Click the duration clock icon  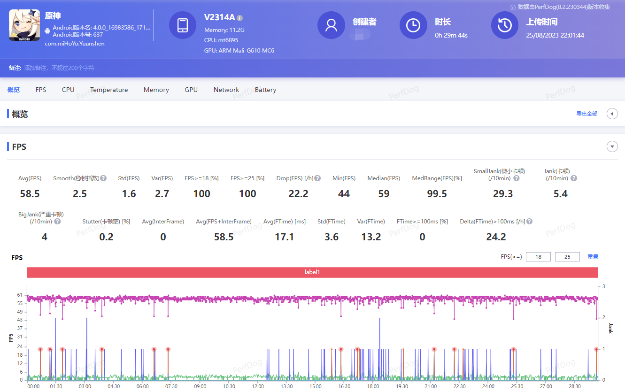coord(413,25)
